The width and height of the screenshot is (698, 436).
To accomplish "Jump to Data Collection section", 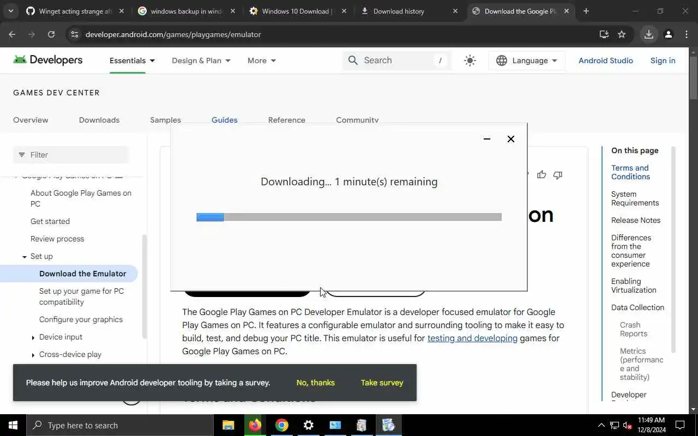I will tap(637, 307).
